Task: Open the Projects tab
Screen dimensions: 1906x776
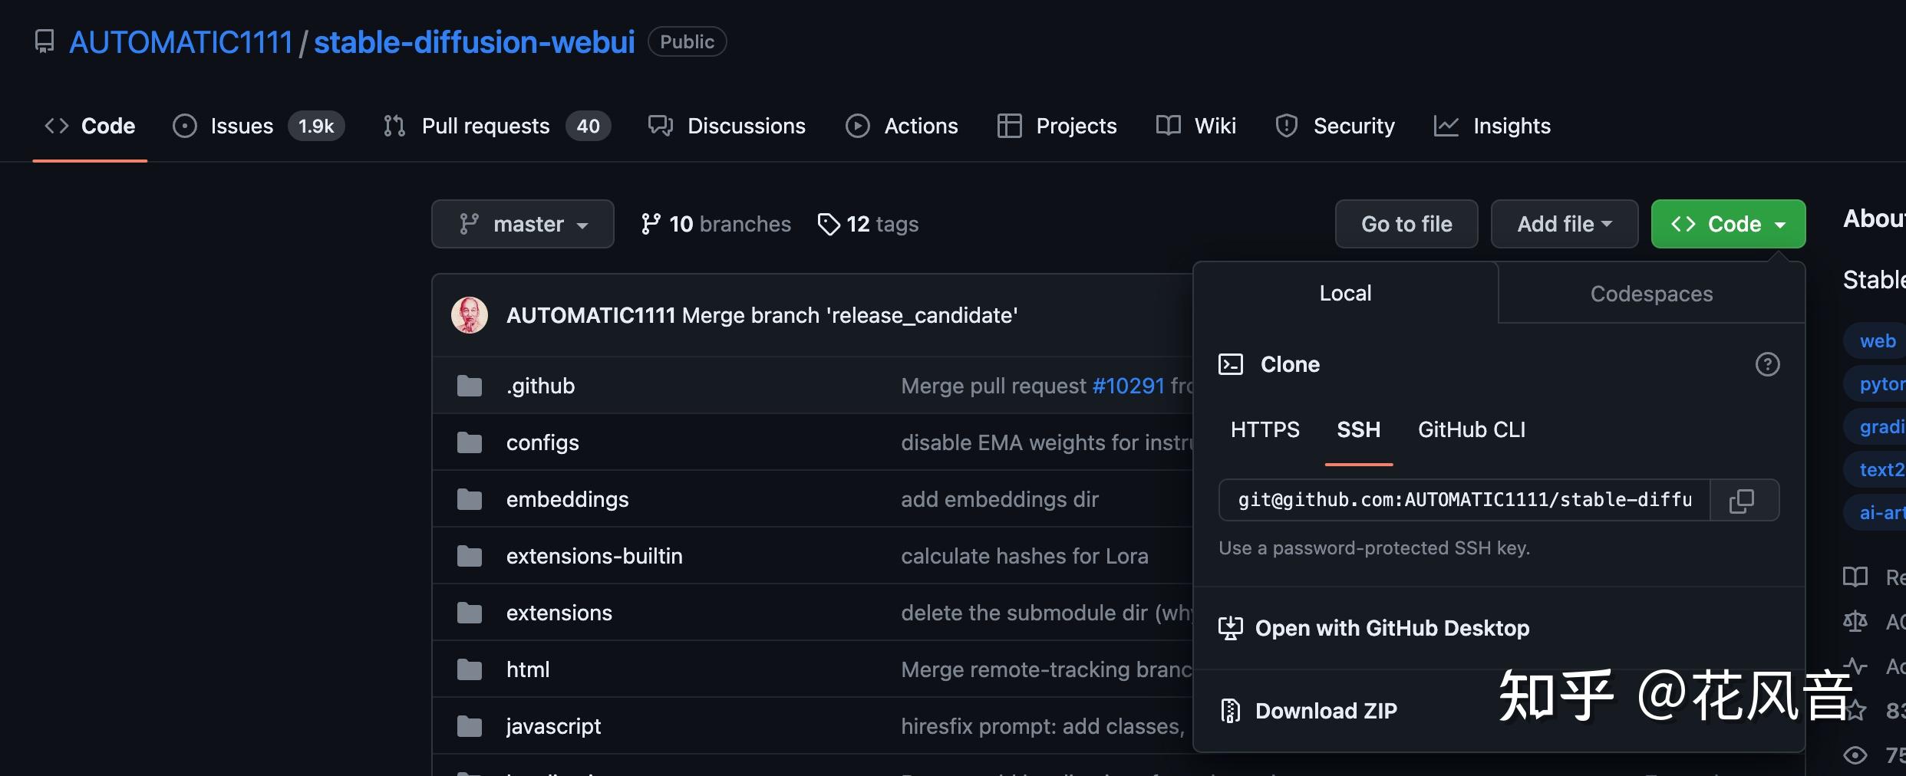Action: pyautogui.click(x=1057, y=126)
